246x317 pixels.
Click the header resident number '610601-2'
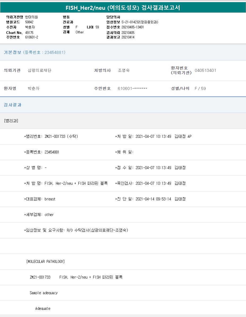pos(32,37)
